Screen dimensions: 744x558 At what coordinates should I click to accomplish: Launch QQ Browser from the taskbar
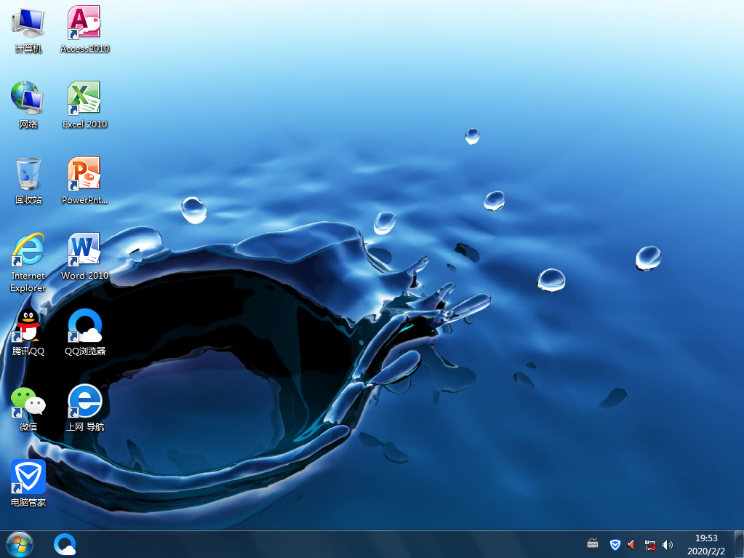65,543
